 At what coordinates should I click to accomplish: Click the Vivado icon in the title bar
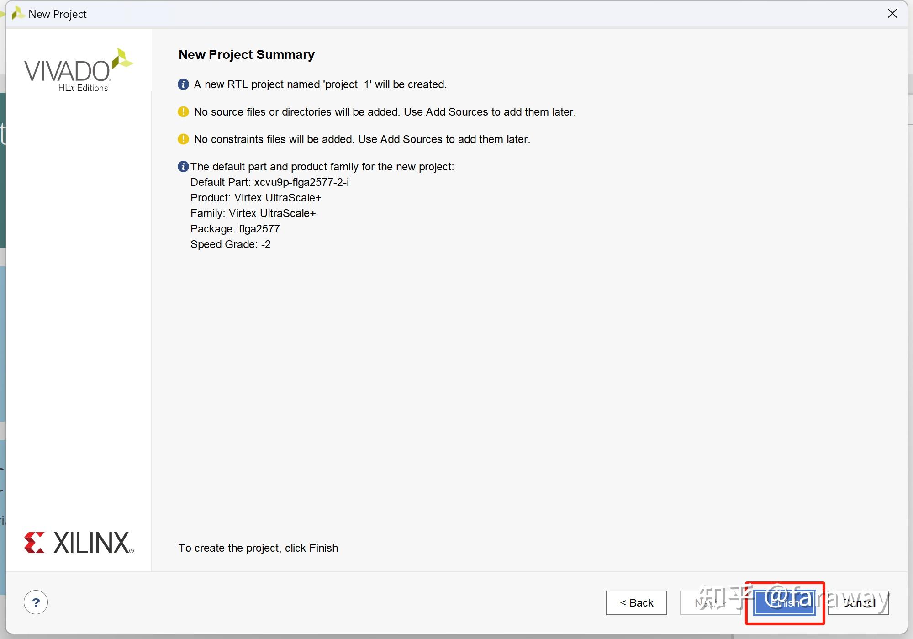pyautogui.click(x=18, y=14)
